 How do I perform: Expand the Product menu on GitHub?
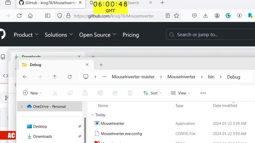point(26,35)
